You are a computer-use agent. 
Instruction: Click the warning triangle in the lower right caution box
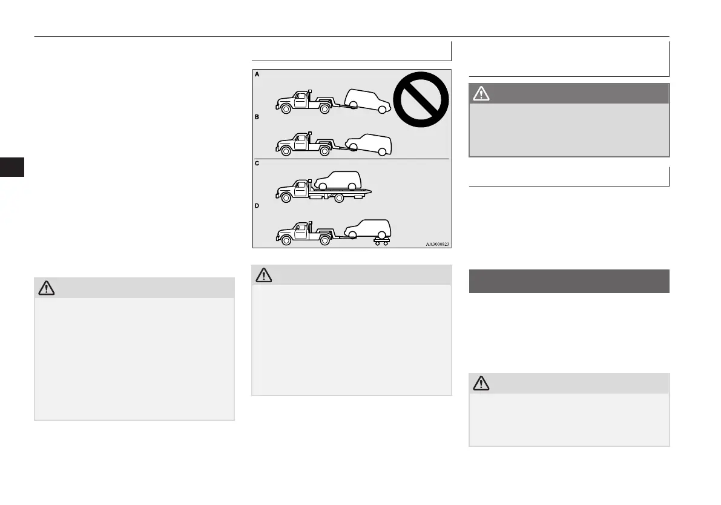pyautogui.click(x=481, y=383)
